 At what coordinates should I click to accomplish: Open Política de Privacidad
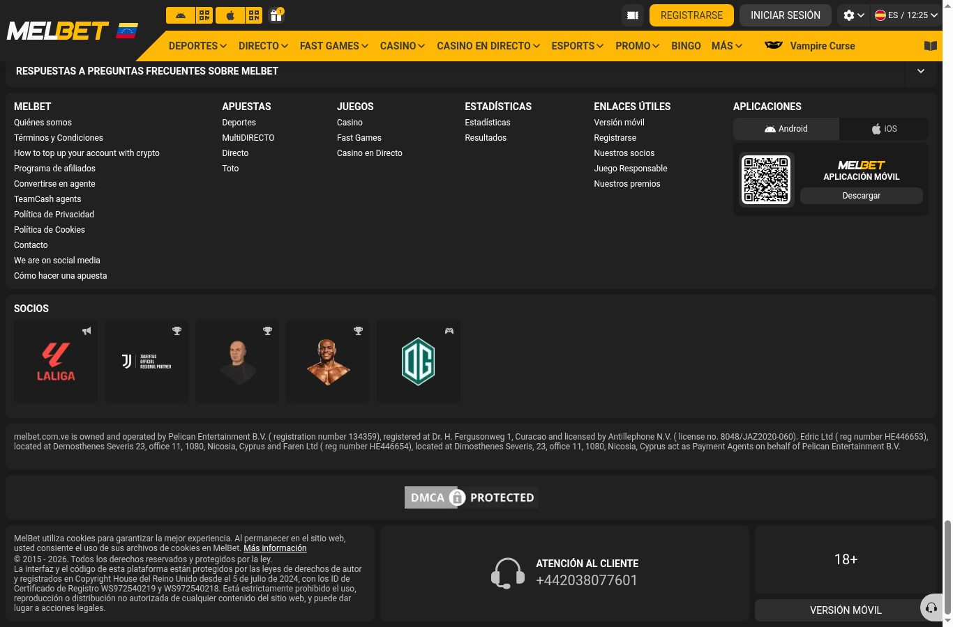click(x=54, y=215)
